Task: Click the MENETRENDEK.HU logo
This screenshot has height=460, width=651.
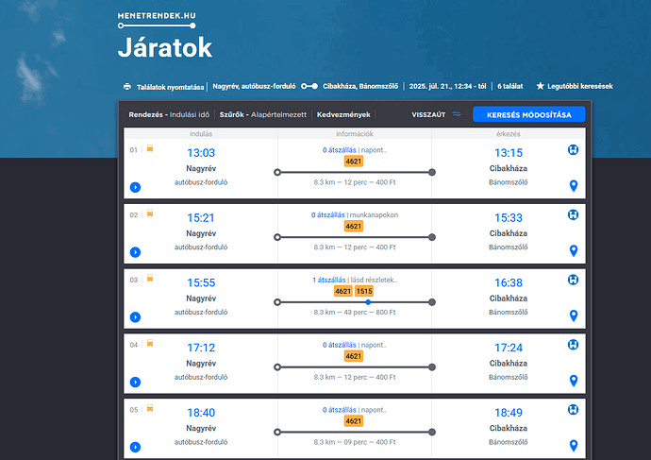Action: [157, 20]
